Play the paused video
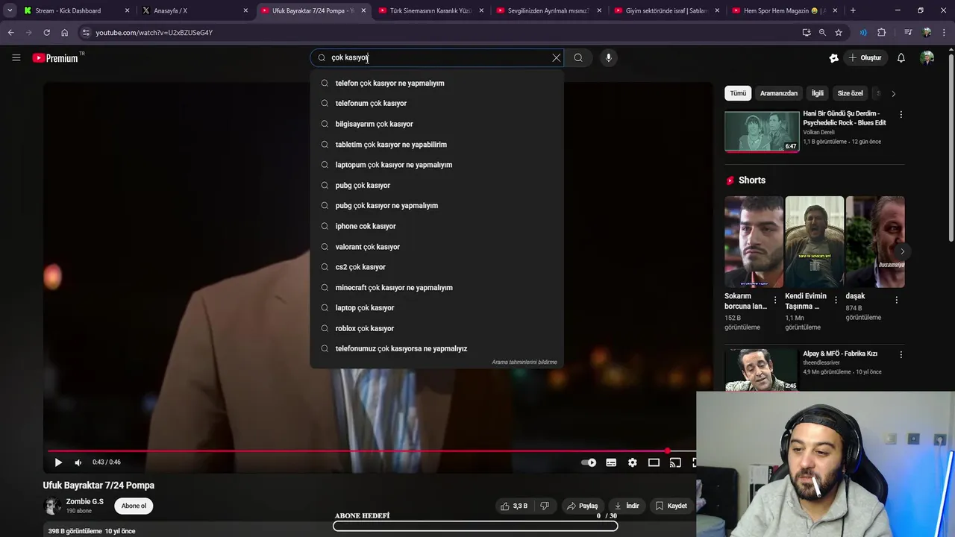 click(58, 462)
